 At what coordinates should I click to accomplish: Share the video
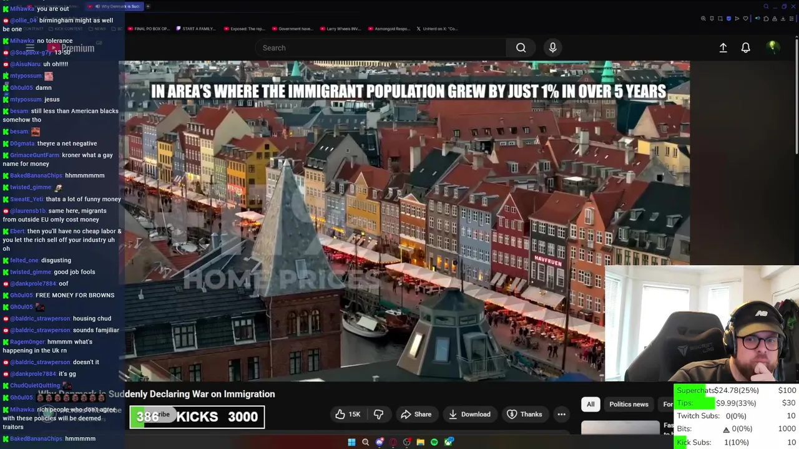[416, 414]
